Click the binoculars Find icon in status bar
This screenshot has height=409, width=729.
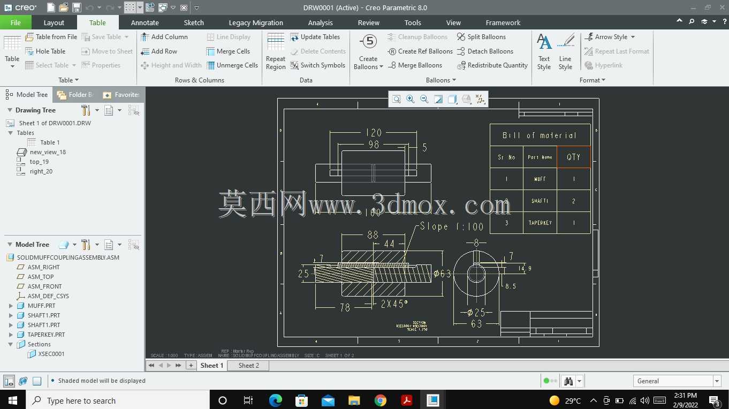pos(568,381)
